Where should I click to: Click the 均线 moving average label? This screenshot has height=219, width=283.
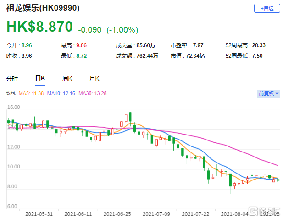coord(11,93)
